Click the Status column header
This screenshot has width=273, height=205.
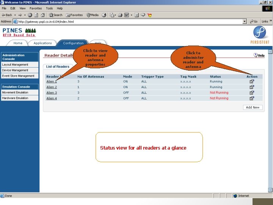[x=215, y=77]
